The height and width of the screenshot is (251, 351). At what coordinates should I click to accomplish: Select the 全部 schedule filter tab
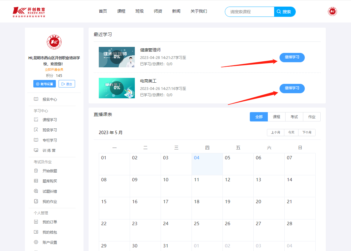(259, 117)
